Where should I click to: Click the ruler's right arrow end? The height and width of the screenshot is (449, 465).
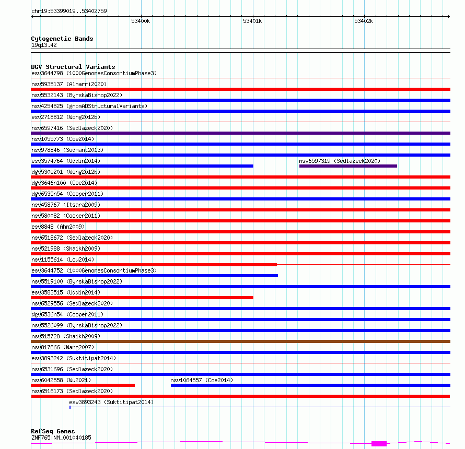[x=449, y=17]
